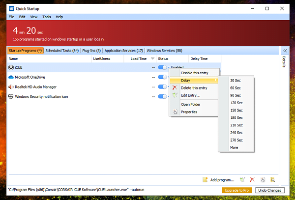Open the Tools menu
The height and width of the screenshot is (200, 295).
(x=47, y=17)
